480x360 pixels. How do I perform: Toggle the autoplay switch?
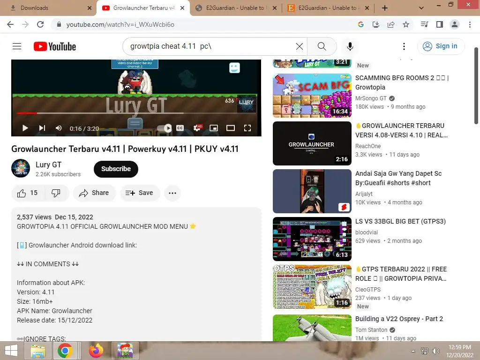pos(165,128)
